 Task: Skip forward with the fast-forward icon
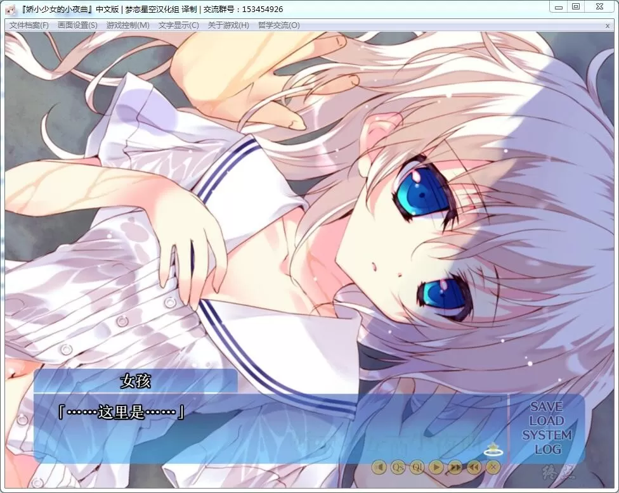(x=455, y=467)
